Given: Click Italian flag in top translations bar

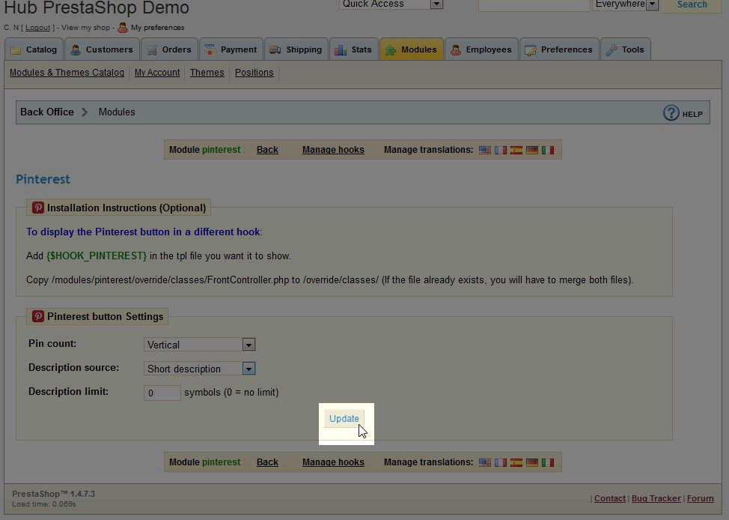Looking at the screenshot, I should click(x=548, y=150).
